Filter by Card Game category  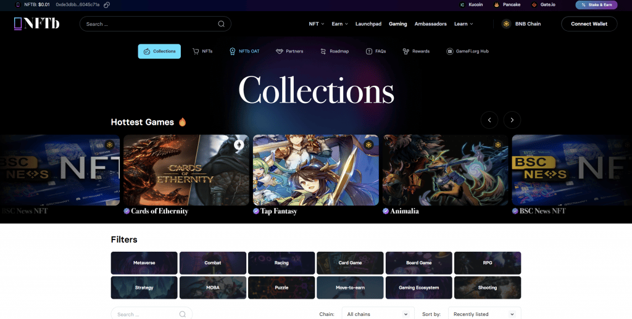tap(351, 263)
